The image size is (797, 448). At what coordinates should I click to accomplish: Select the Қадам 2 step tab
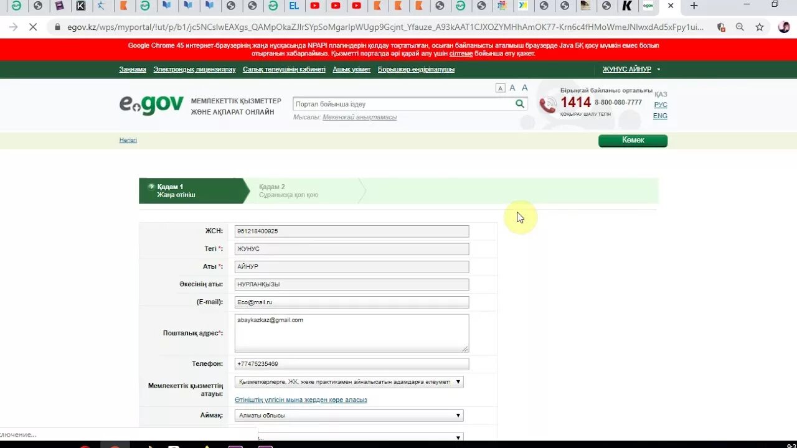(304, 191)
